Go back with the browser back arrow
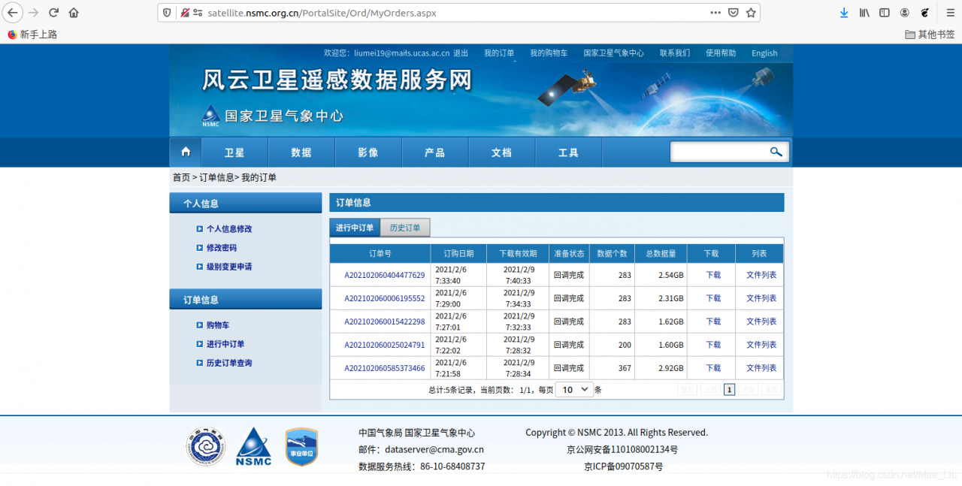This screenshot has width=962, height=486. 13,13
